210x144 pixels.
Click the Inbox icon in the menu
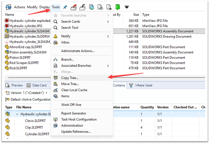(56, 42)
